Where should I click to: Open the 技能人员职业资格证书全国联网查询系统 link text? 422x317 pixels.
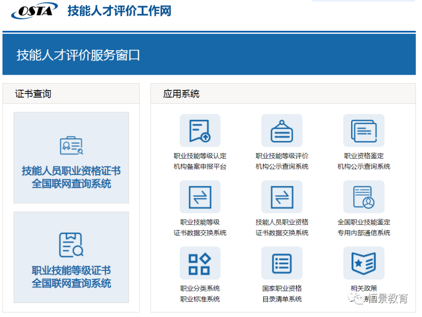click(71, 177)
